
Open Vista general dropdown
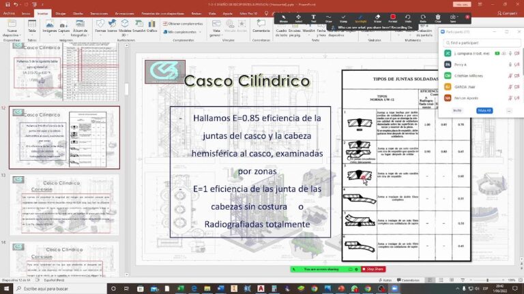click(x=216, y=29)
